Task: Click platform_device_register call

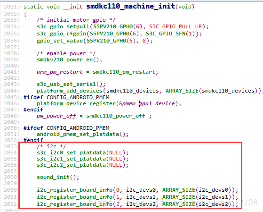Action: [x=76, y=103]
